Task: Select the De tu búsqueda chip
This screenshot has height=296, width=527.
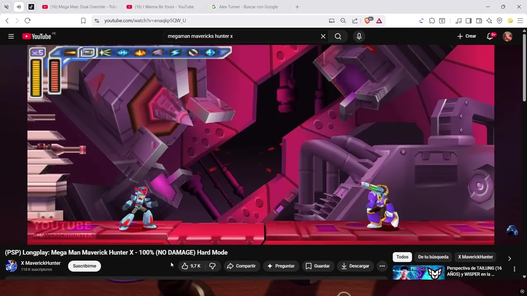Action: (x=433, y=257)
